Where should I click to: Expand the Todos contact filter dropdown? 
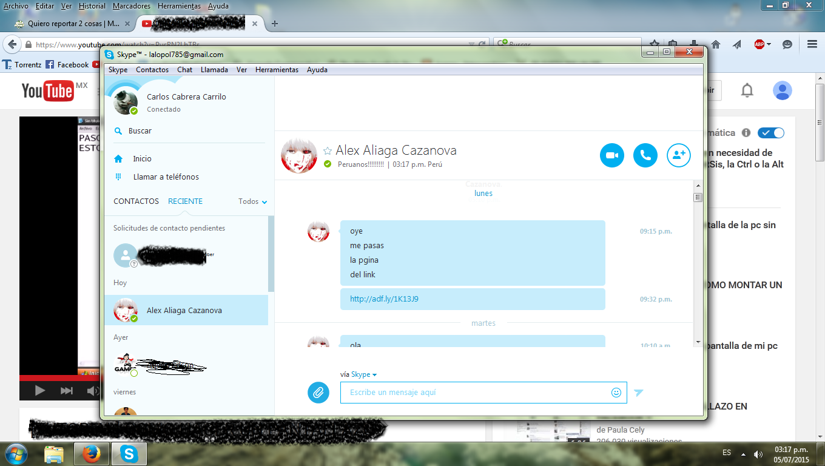(253, 201)
